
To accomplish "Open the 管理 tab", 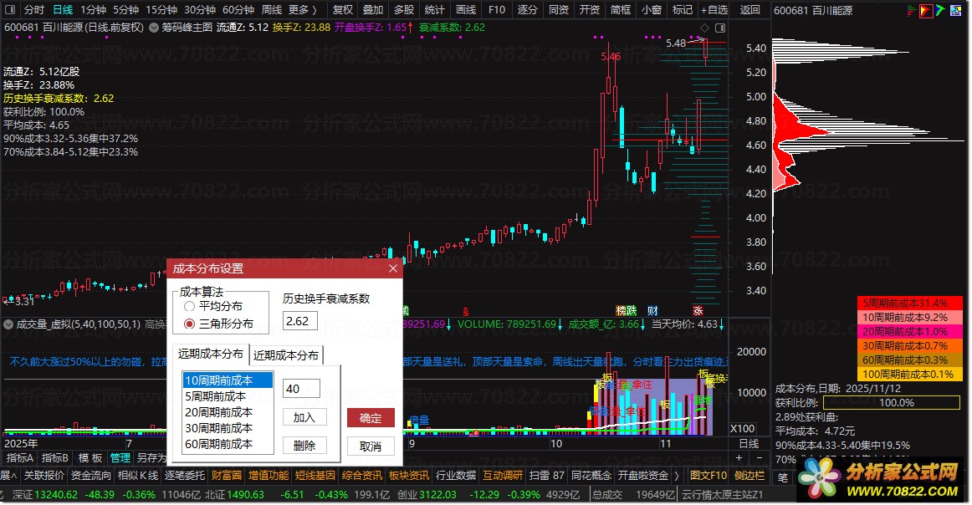I will point(120,458).
